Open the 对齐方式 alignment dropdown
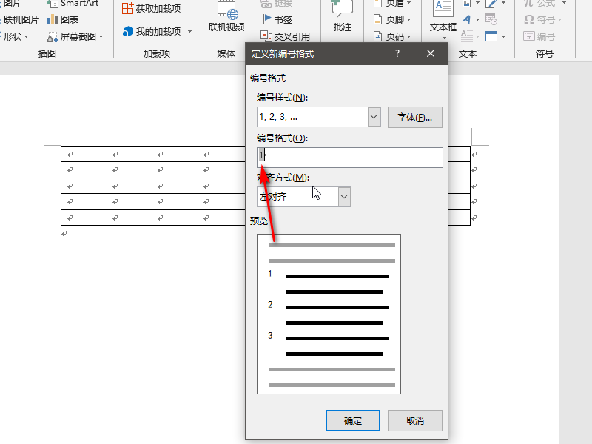This screenshot has width=592, height=444. [x=344, y=197]
